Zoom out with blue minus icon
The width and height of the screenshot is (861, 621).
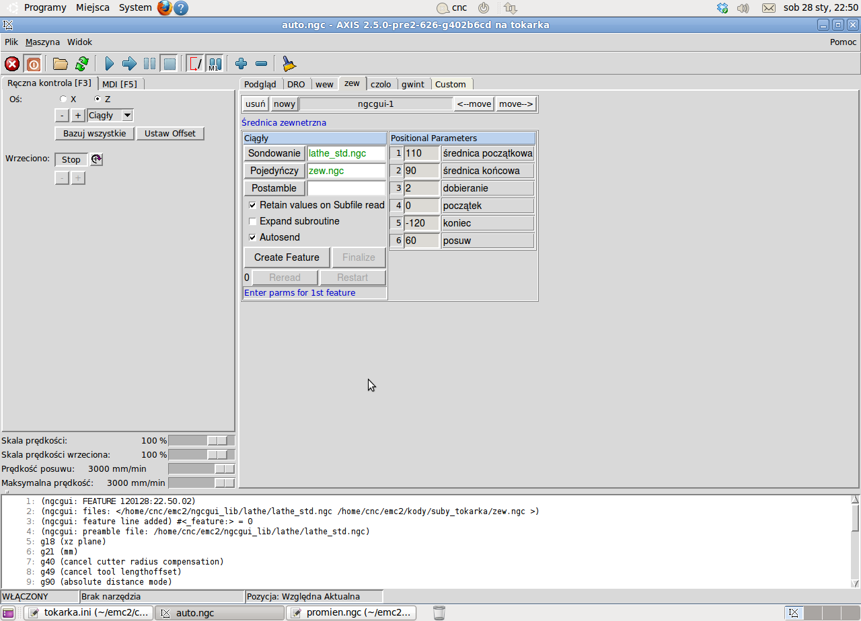point(262,64)
